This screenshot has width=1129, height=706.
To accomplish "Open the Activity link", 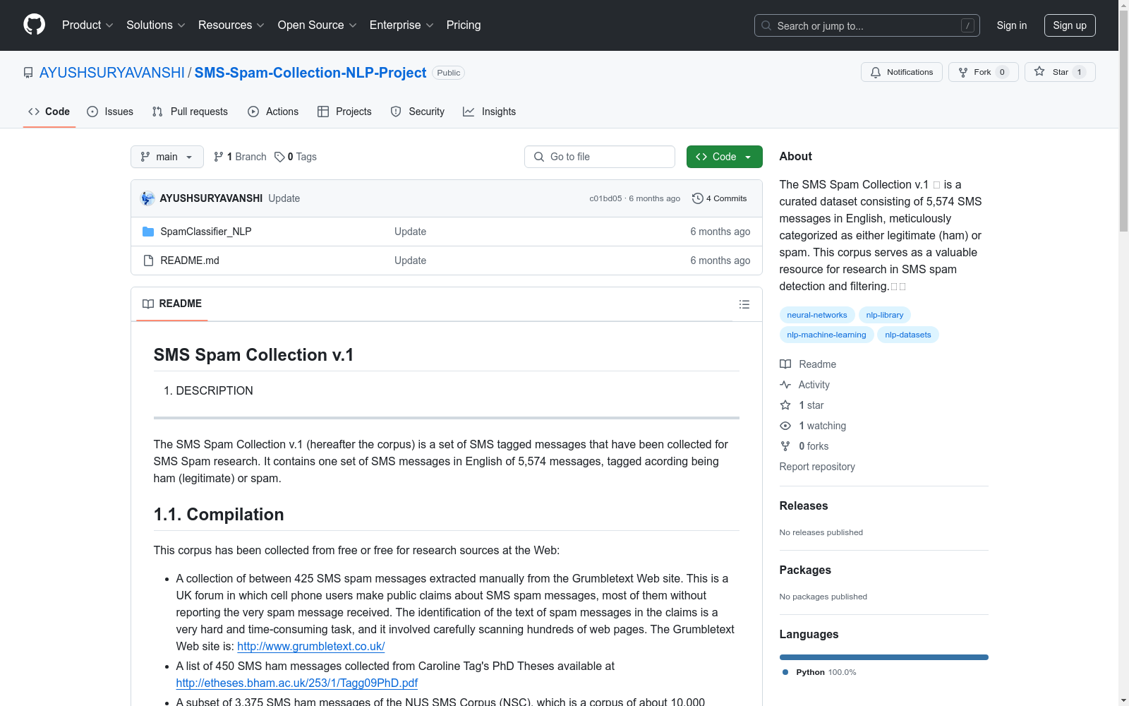I will point(804,385).
